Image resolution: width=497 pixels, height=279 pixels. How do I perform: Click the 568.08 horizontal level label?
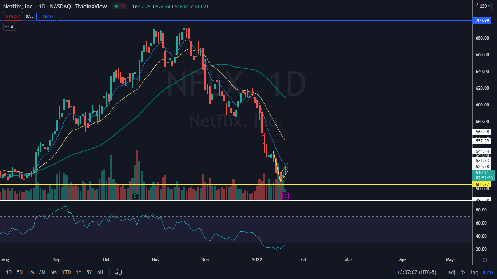(x=482, y=132)
